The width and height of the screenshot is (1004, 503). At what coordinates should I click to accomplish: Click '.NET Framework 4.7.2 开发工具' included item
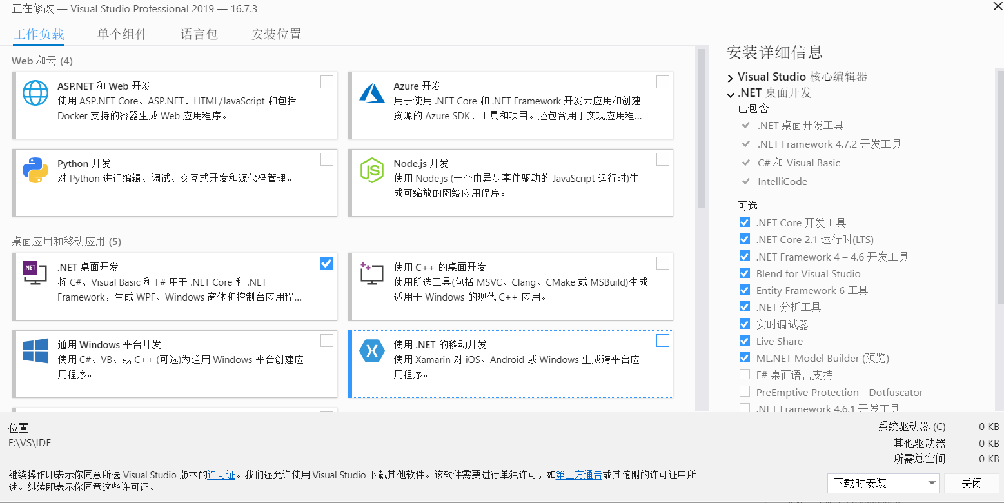pyautogui.click(x=829, y=144)
